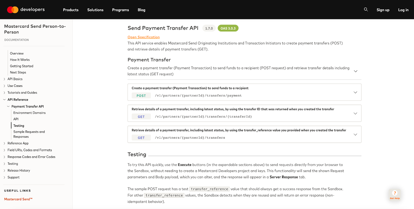Click the 1.7.0 version badge
Image resolution: width=414 pixels, height=209 pixels.
[209, 28]
